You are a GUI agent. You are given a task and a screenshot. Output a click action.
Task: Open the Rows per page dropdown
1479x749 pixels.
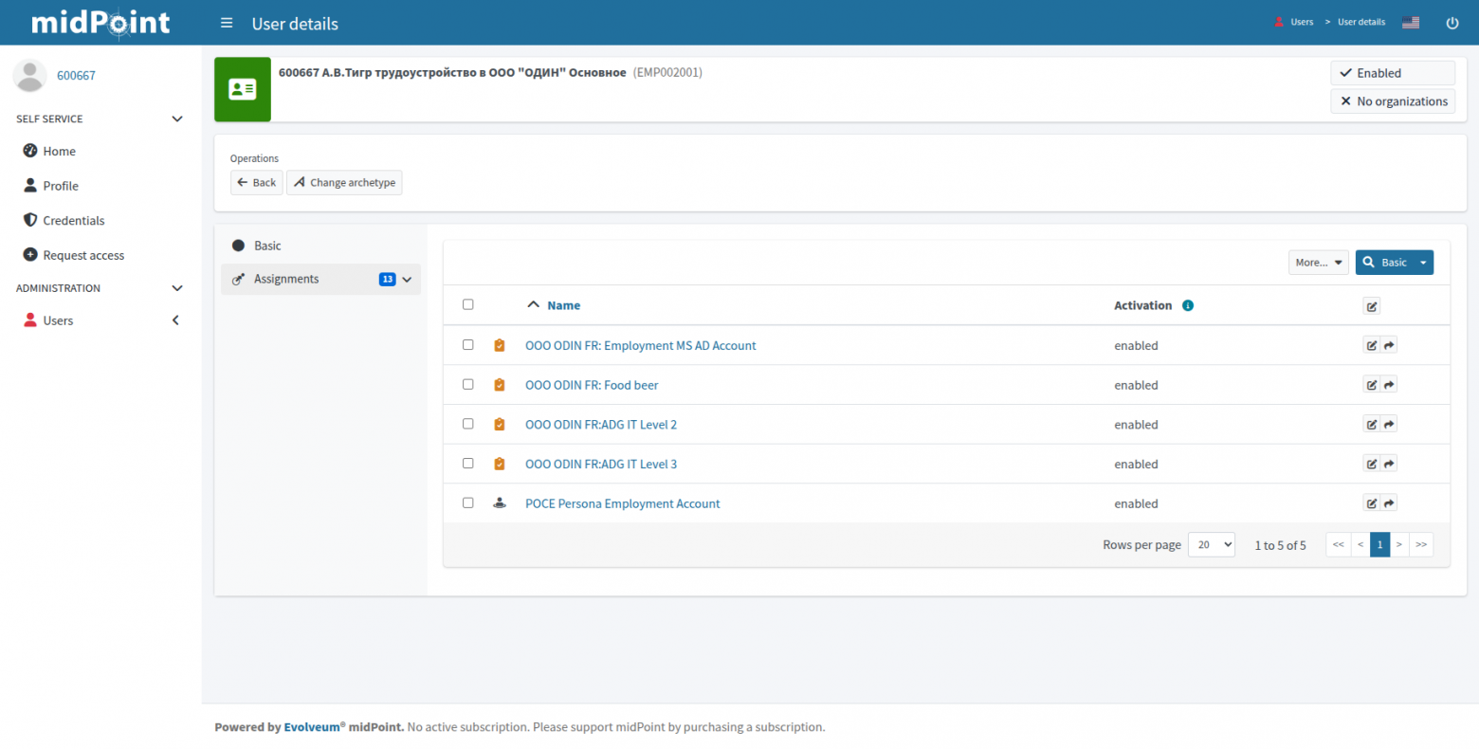1212,544
